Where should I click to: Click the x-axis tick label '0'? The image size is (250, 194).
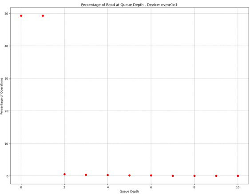click(x=21, y=187)
